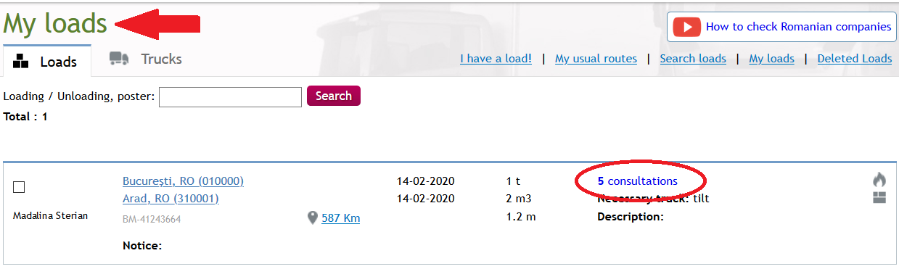
Task: View Deleted Loads
Action: click(855, 59)
